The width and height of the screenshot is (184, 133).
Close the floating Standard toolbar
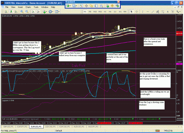pos(119,2)
